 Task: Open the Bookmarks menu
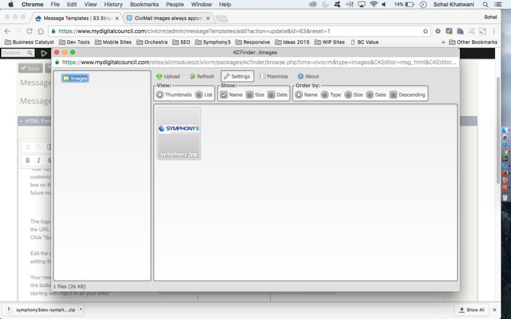pyautogui.click(x=144, y=4)
